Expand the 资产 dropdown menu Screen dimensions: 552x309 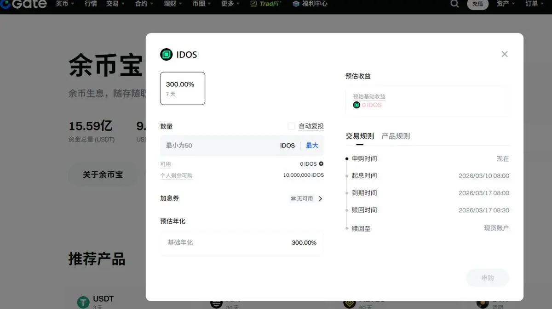(506, 4)
